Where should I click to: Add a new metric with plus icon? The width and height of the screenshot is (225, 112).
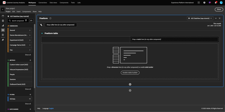(30, 60)
